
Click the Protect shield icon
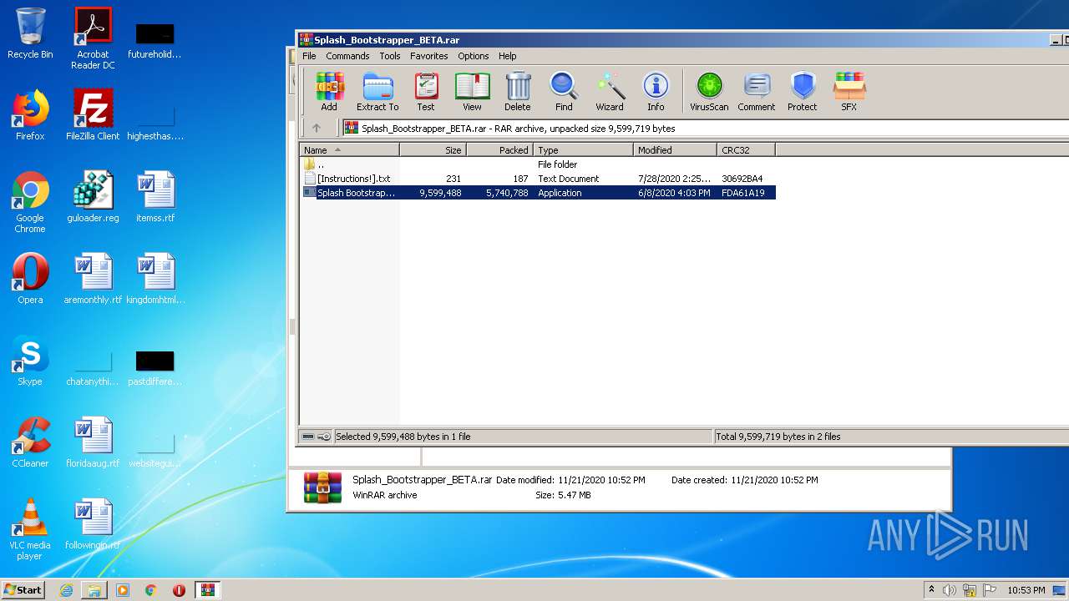(803, 92)
